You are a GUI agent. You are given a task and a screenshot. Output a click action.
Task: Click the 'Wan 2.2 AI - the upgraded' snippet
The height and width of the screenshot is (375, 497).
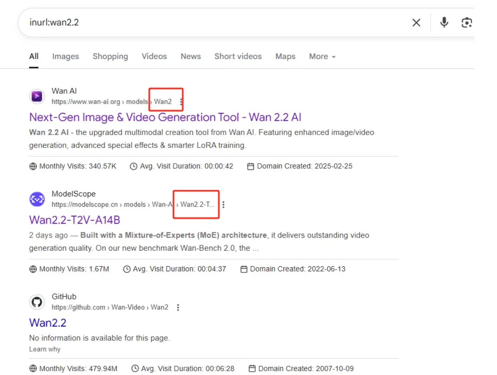(x=202, y=139)
